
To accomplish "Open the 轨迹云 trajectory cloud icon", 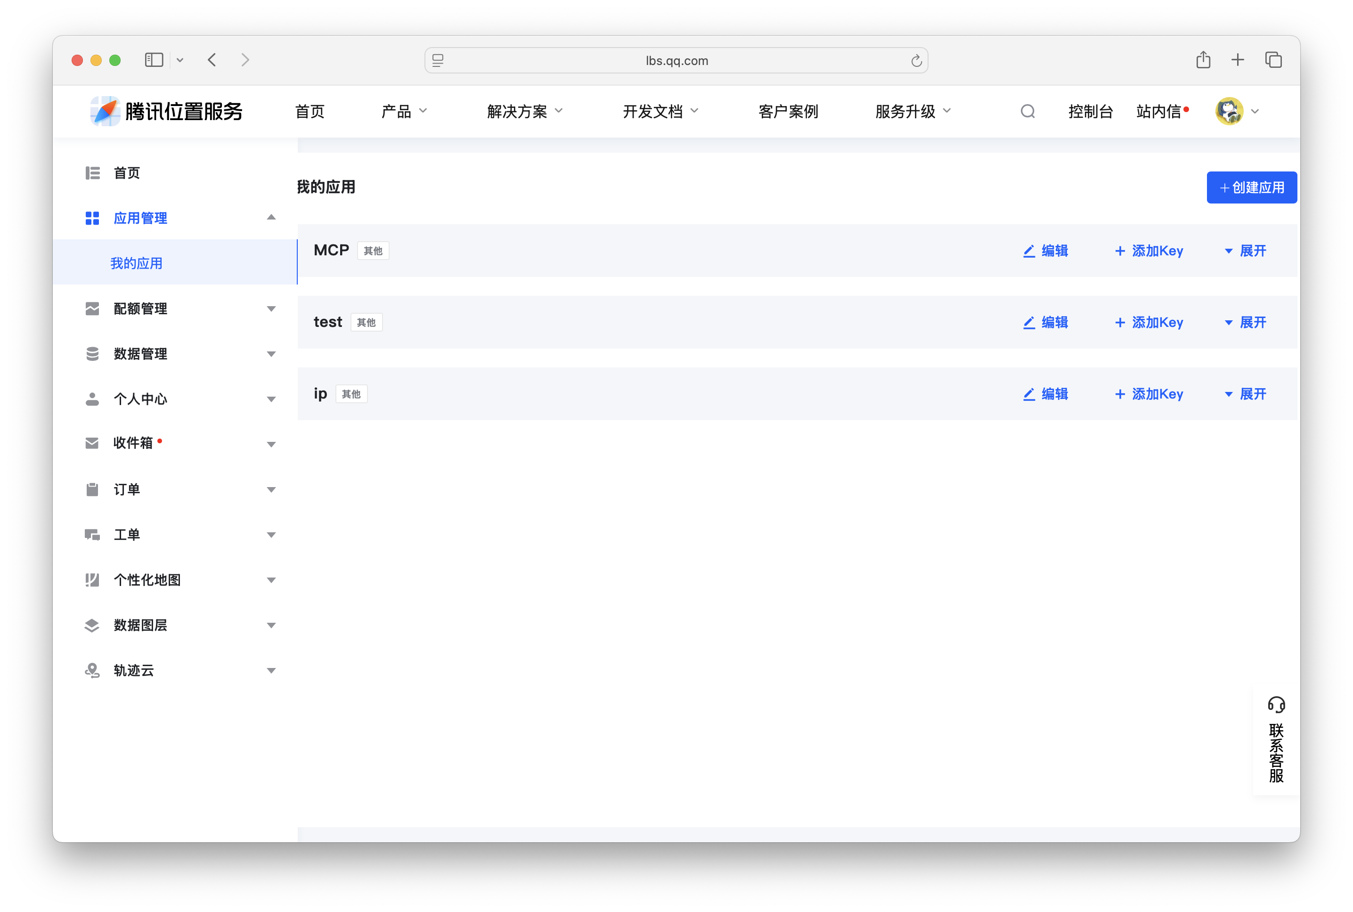I will [x=92, y=670].
